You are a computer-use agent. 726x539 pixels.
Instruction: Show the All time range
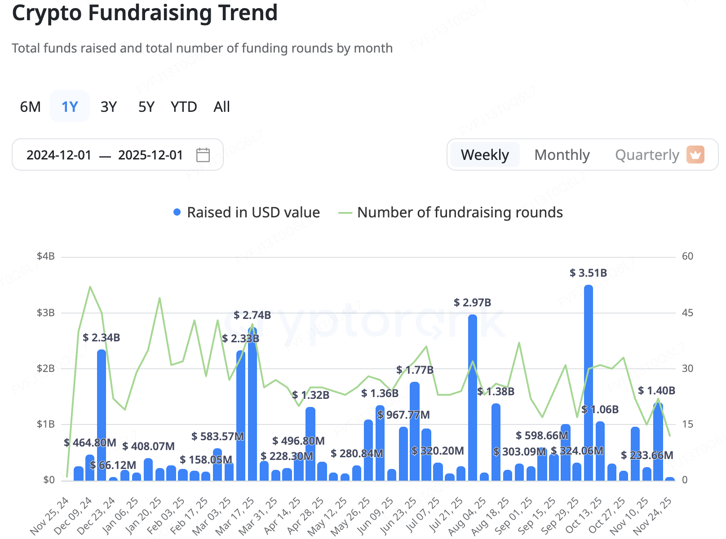pyautogui.click(x=222, y=107)
